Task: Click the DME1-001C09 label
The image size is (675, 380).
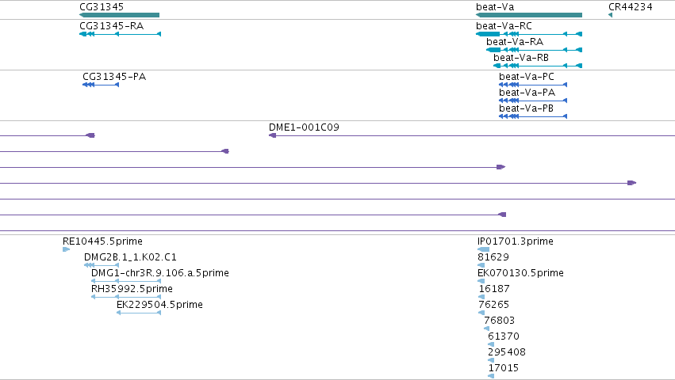Action: (x=304, y=127)
